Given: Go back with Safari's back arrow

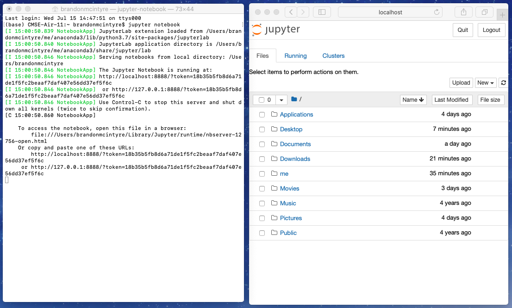Looking at the screenshot, I should (291, 12).
